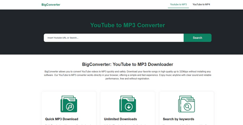This screenshot has width=243, height=125.
Task: Click the BigConverter: YouTube to MP3 Downloader heading
Action: (x=127, y=64)
